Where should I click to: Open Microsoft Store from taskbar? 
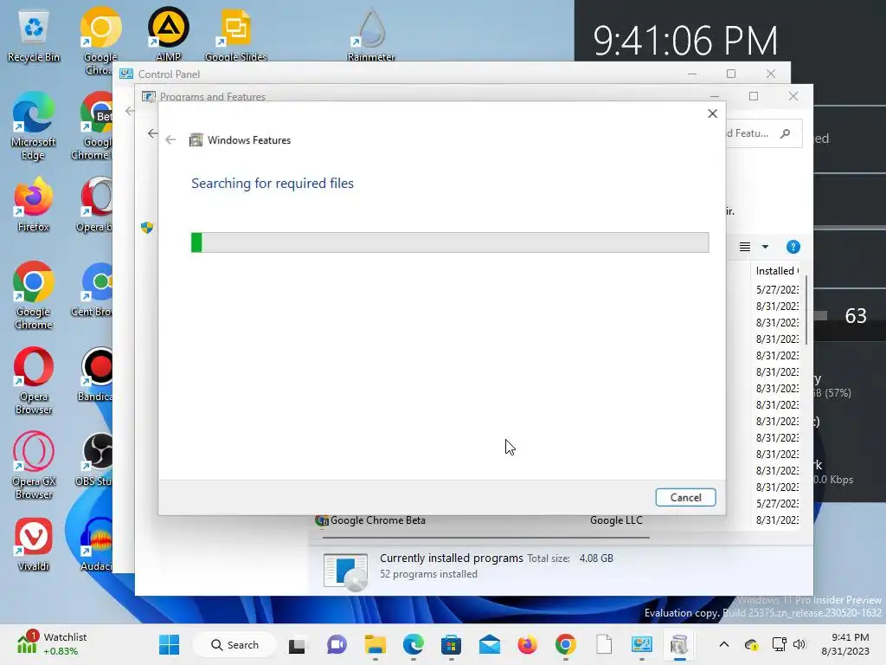451,644
